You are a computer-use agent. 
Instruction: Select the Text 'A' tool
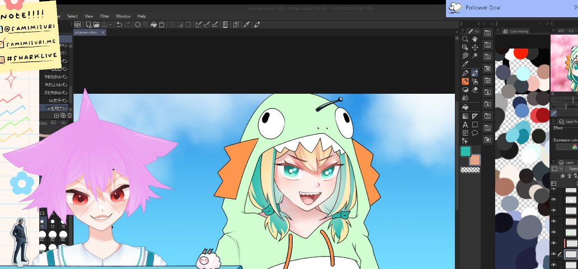[465, 125]
